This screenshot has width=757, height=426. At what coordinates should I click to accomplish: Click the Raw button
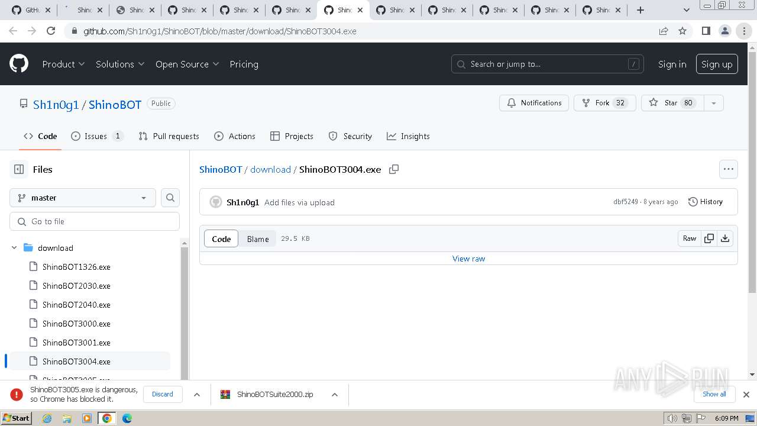690,238
